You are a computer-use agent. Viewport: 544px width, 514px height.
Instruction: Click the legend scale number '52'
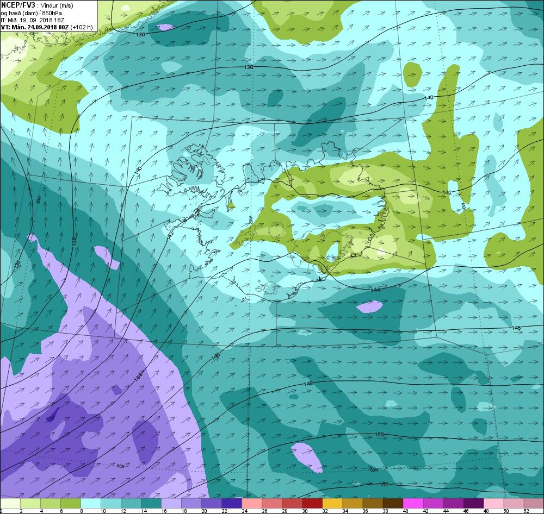point(526,511)
